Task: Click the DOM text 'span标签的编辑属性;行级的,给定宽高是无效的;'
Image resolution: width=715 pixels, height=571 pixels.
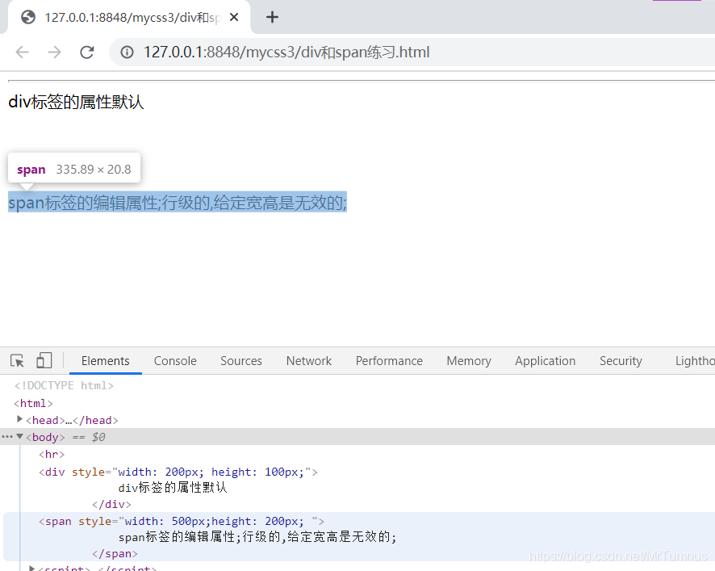Action: pos(257,537)
